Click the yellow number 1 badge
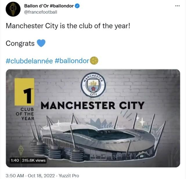This screenshot has width=186, height=179. point(25,93)
